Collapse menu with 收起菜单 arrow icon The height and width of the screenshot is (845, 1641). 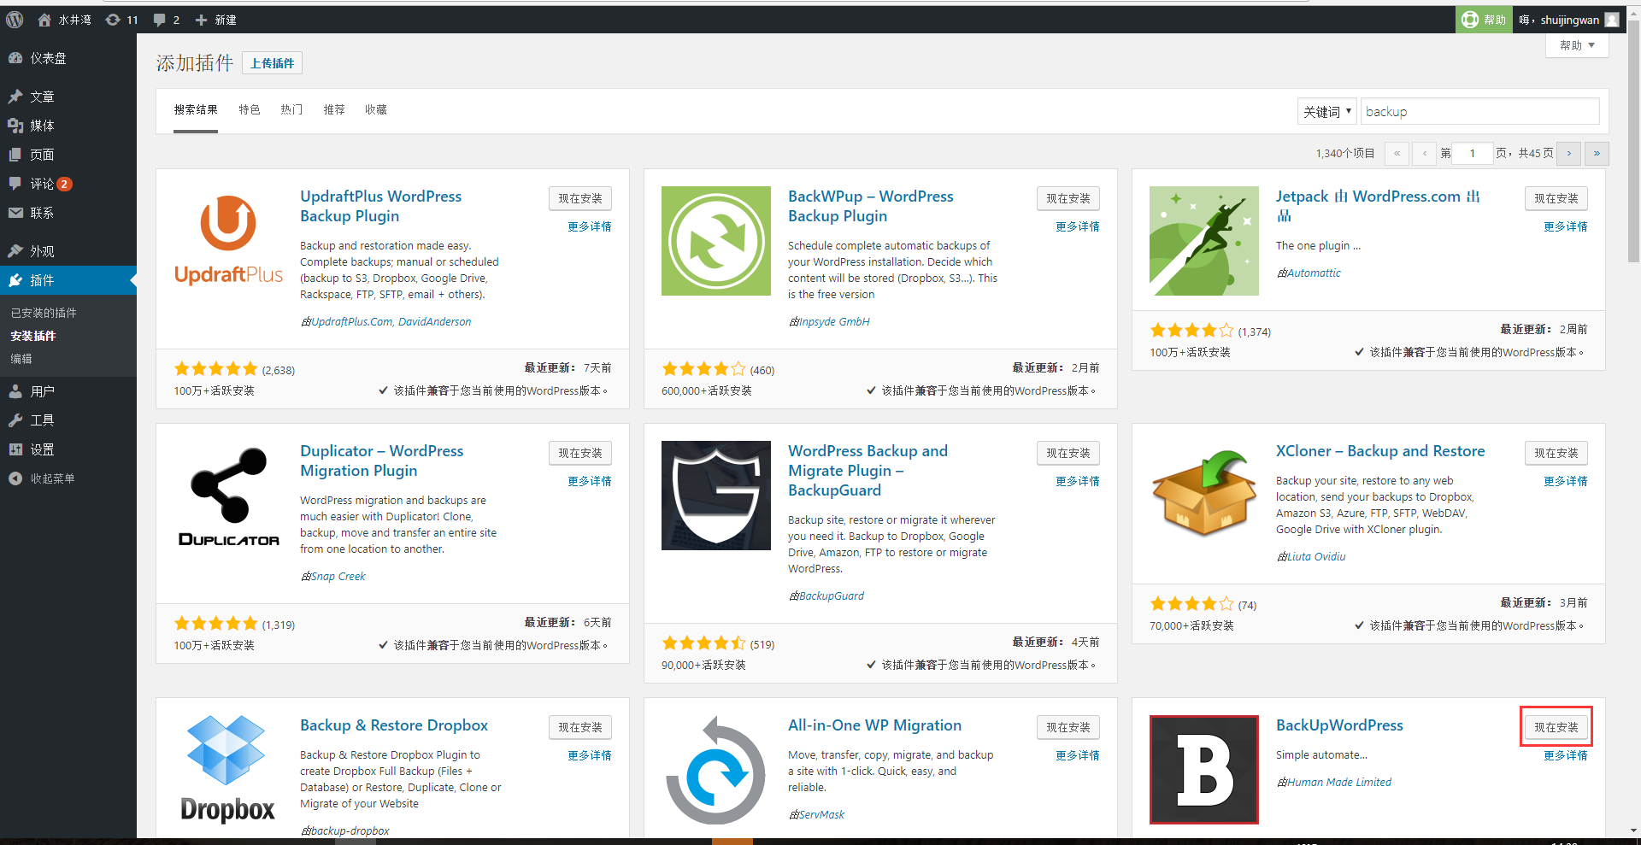15,478
